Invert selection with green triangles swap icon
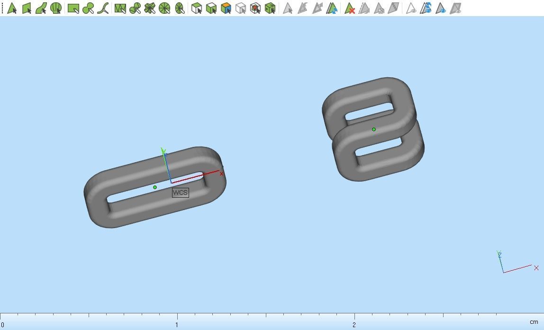Viewport: 544px width, 330px height. (332, 8)
